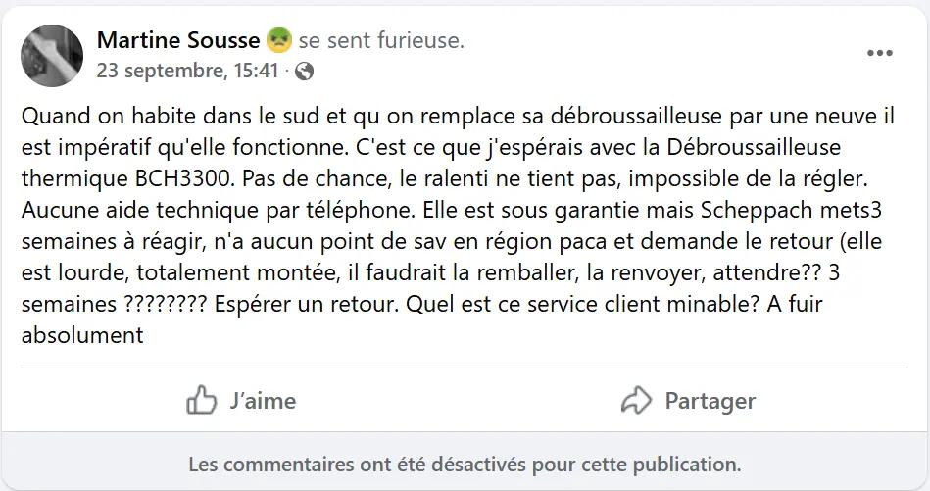The image size is (930, 491).
Task: Click the comments disabled notice text
Action: pos(465,463)
